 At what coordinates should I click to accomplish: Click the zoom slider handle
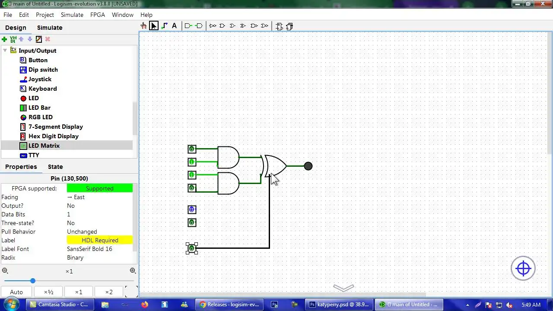pyautogui.click(x=32, y=281)
